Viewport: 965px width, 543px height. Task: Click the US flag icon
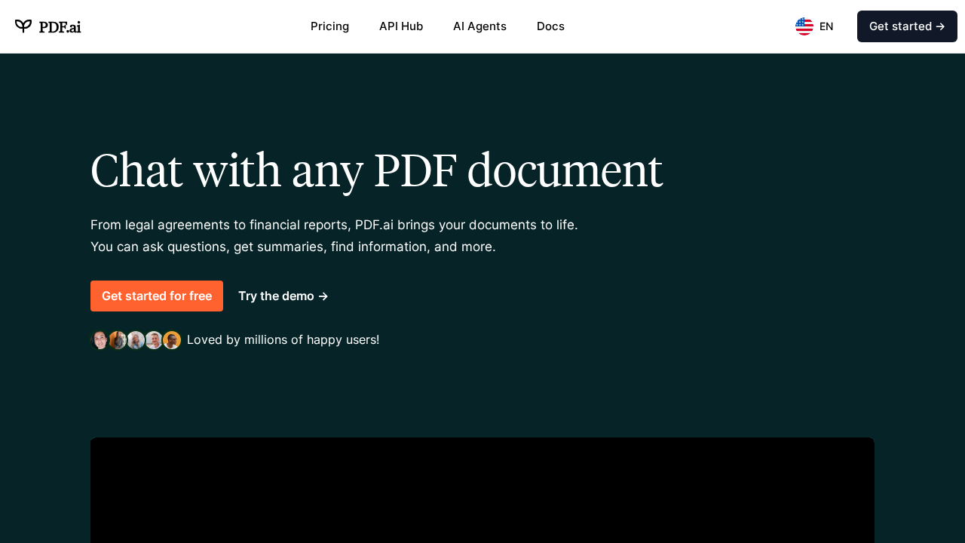tap(804, 25)
